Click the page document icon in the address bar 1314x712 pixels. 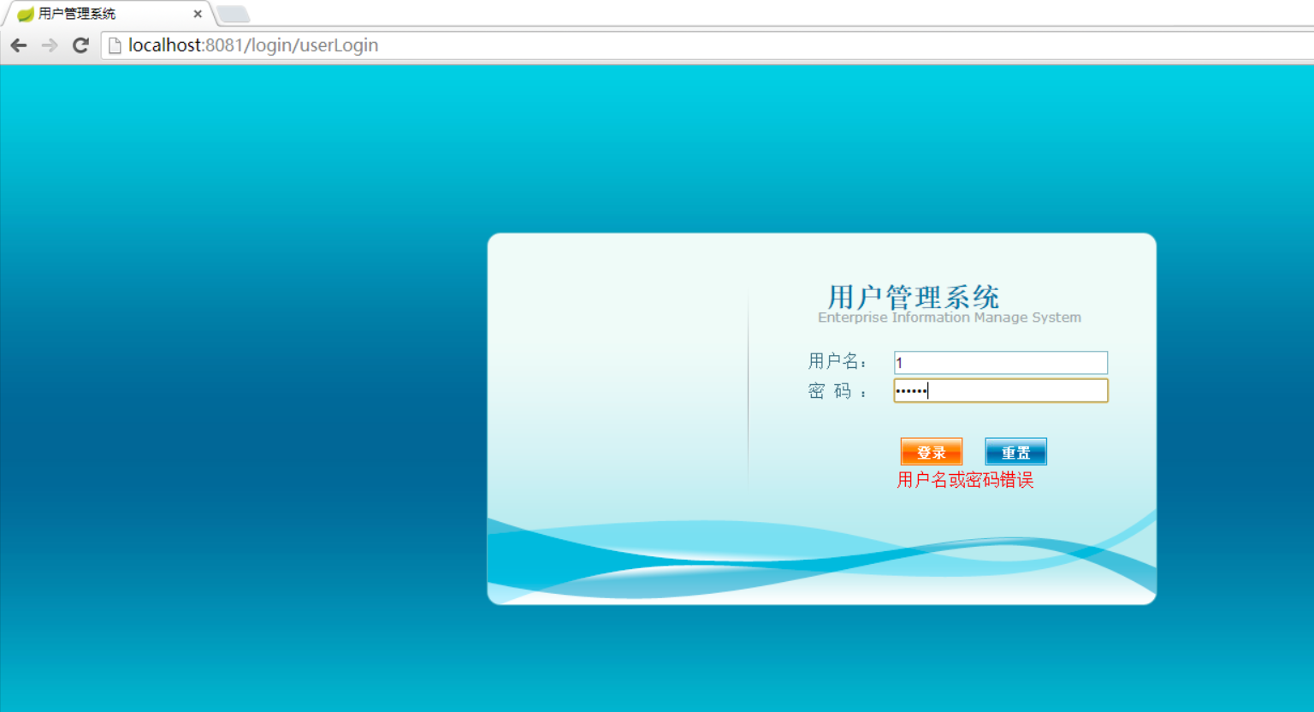click(115, 45)
